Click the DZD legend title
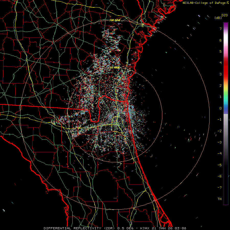Screen dimensions: 230x230 [x=224, y=15]
